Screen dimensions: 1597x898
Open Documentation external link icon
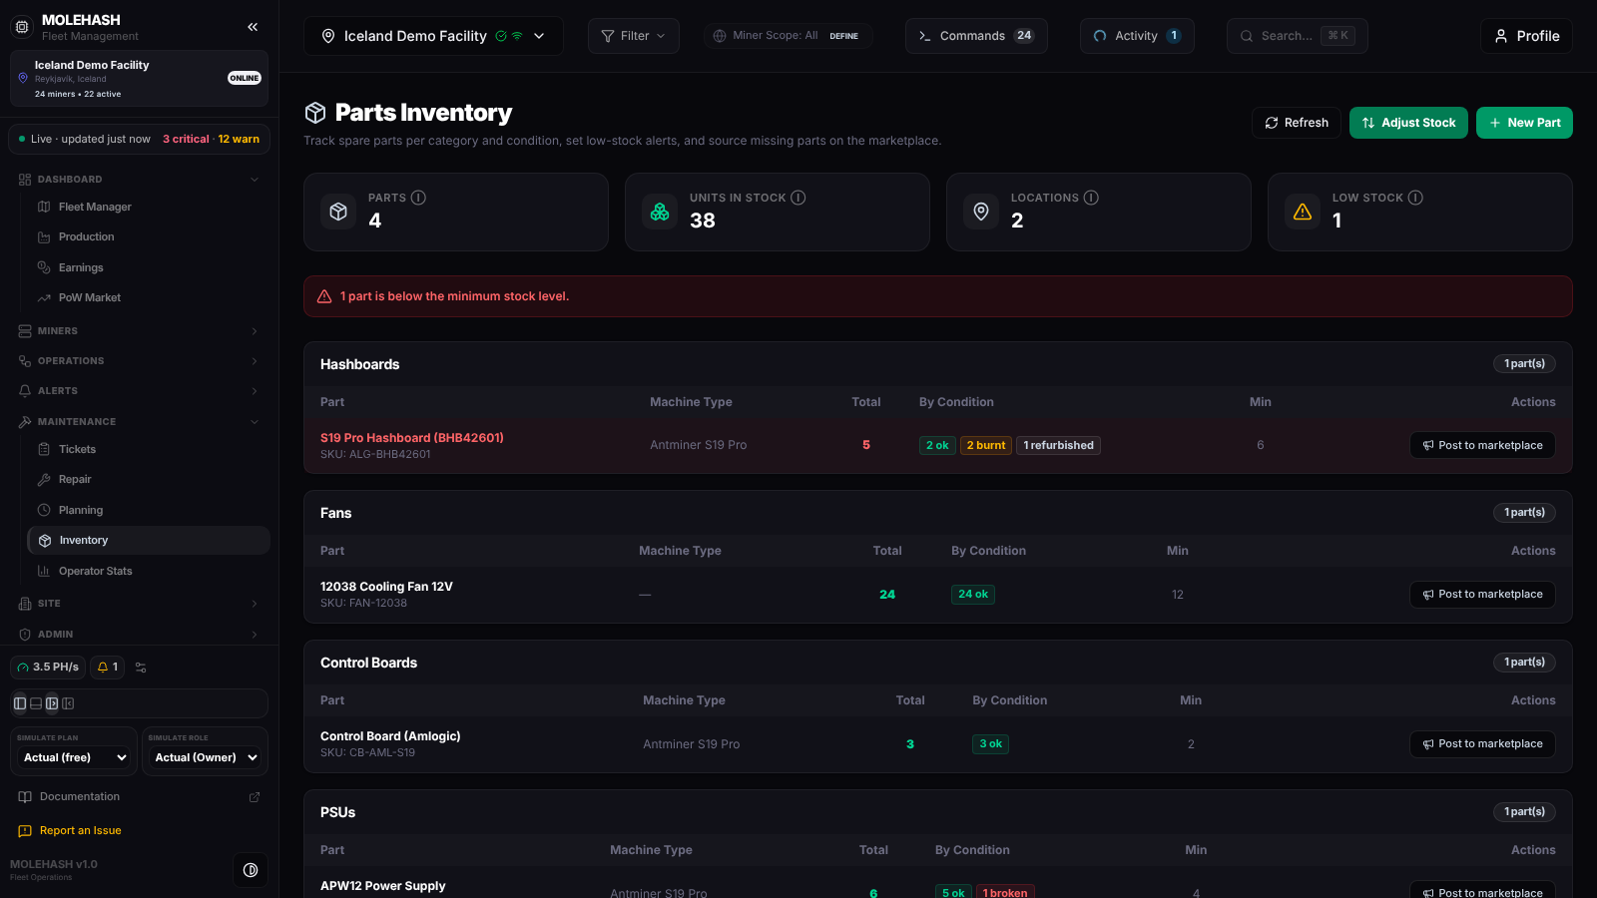(255, 797)
